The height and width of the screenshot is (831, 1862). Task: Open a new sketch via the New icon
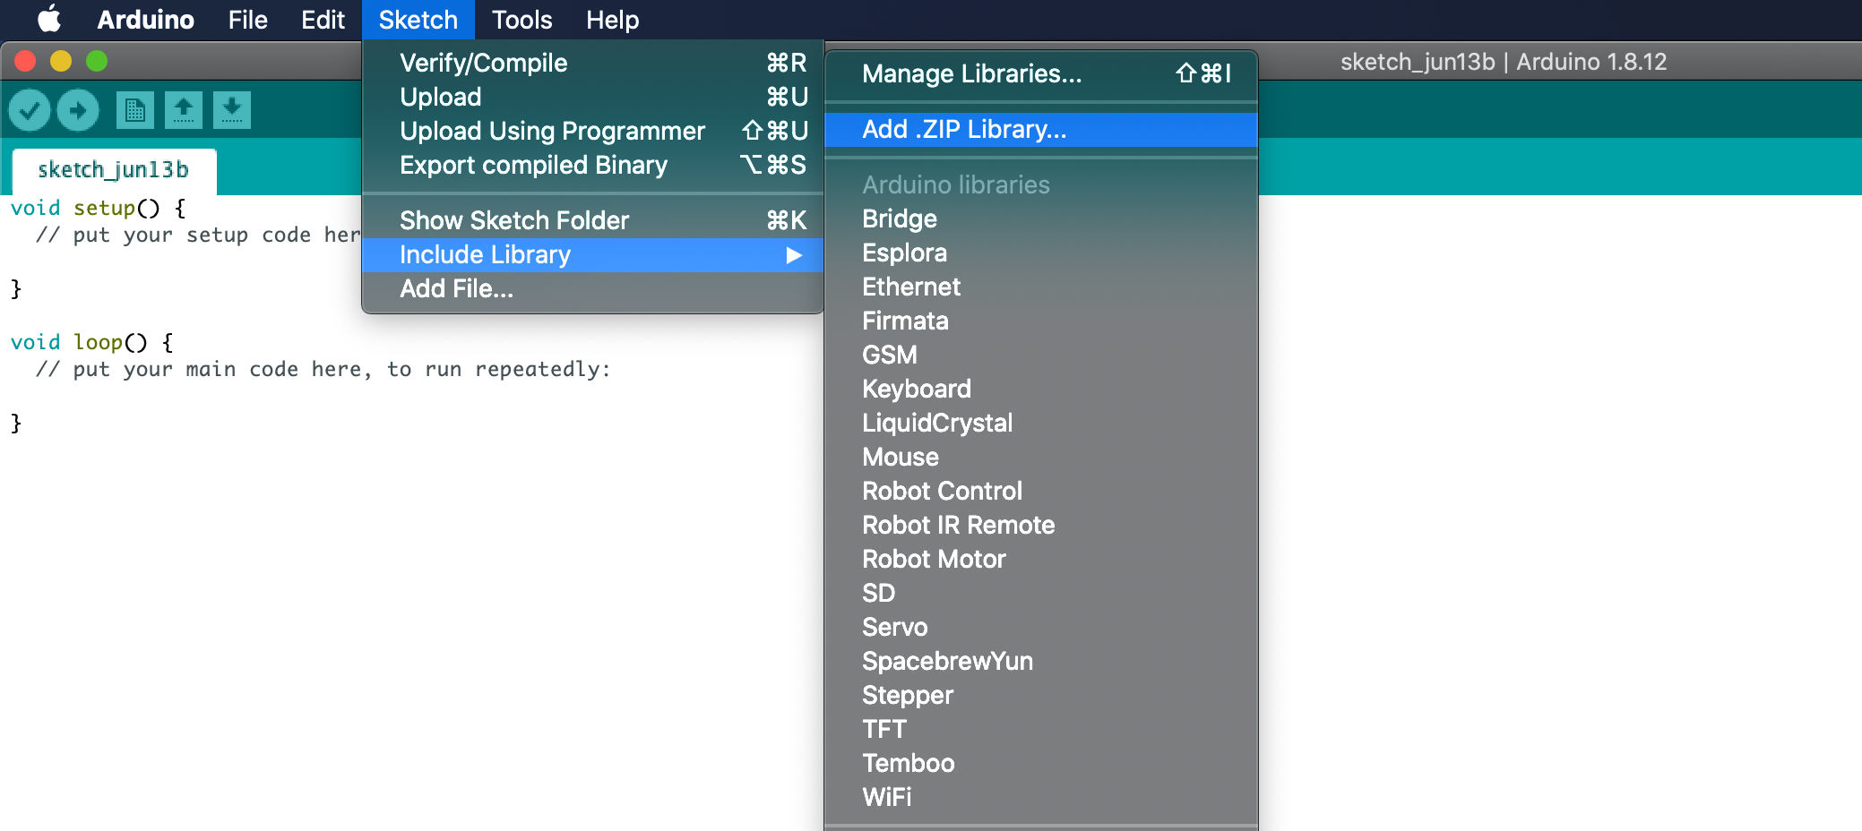click(x=135, y=109)
